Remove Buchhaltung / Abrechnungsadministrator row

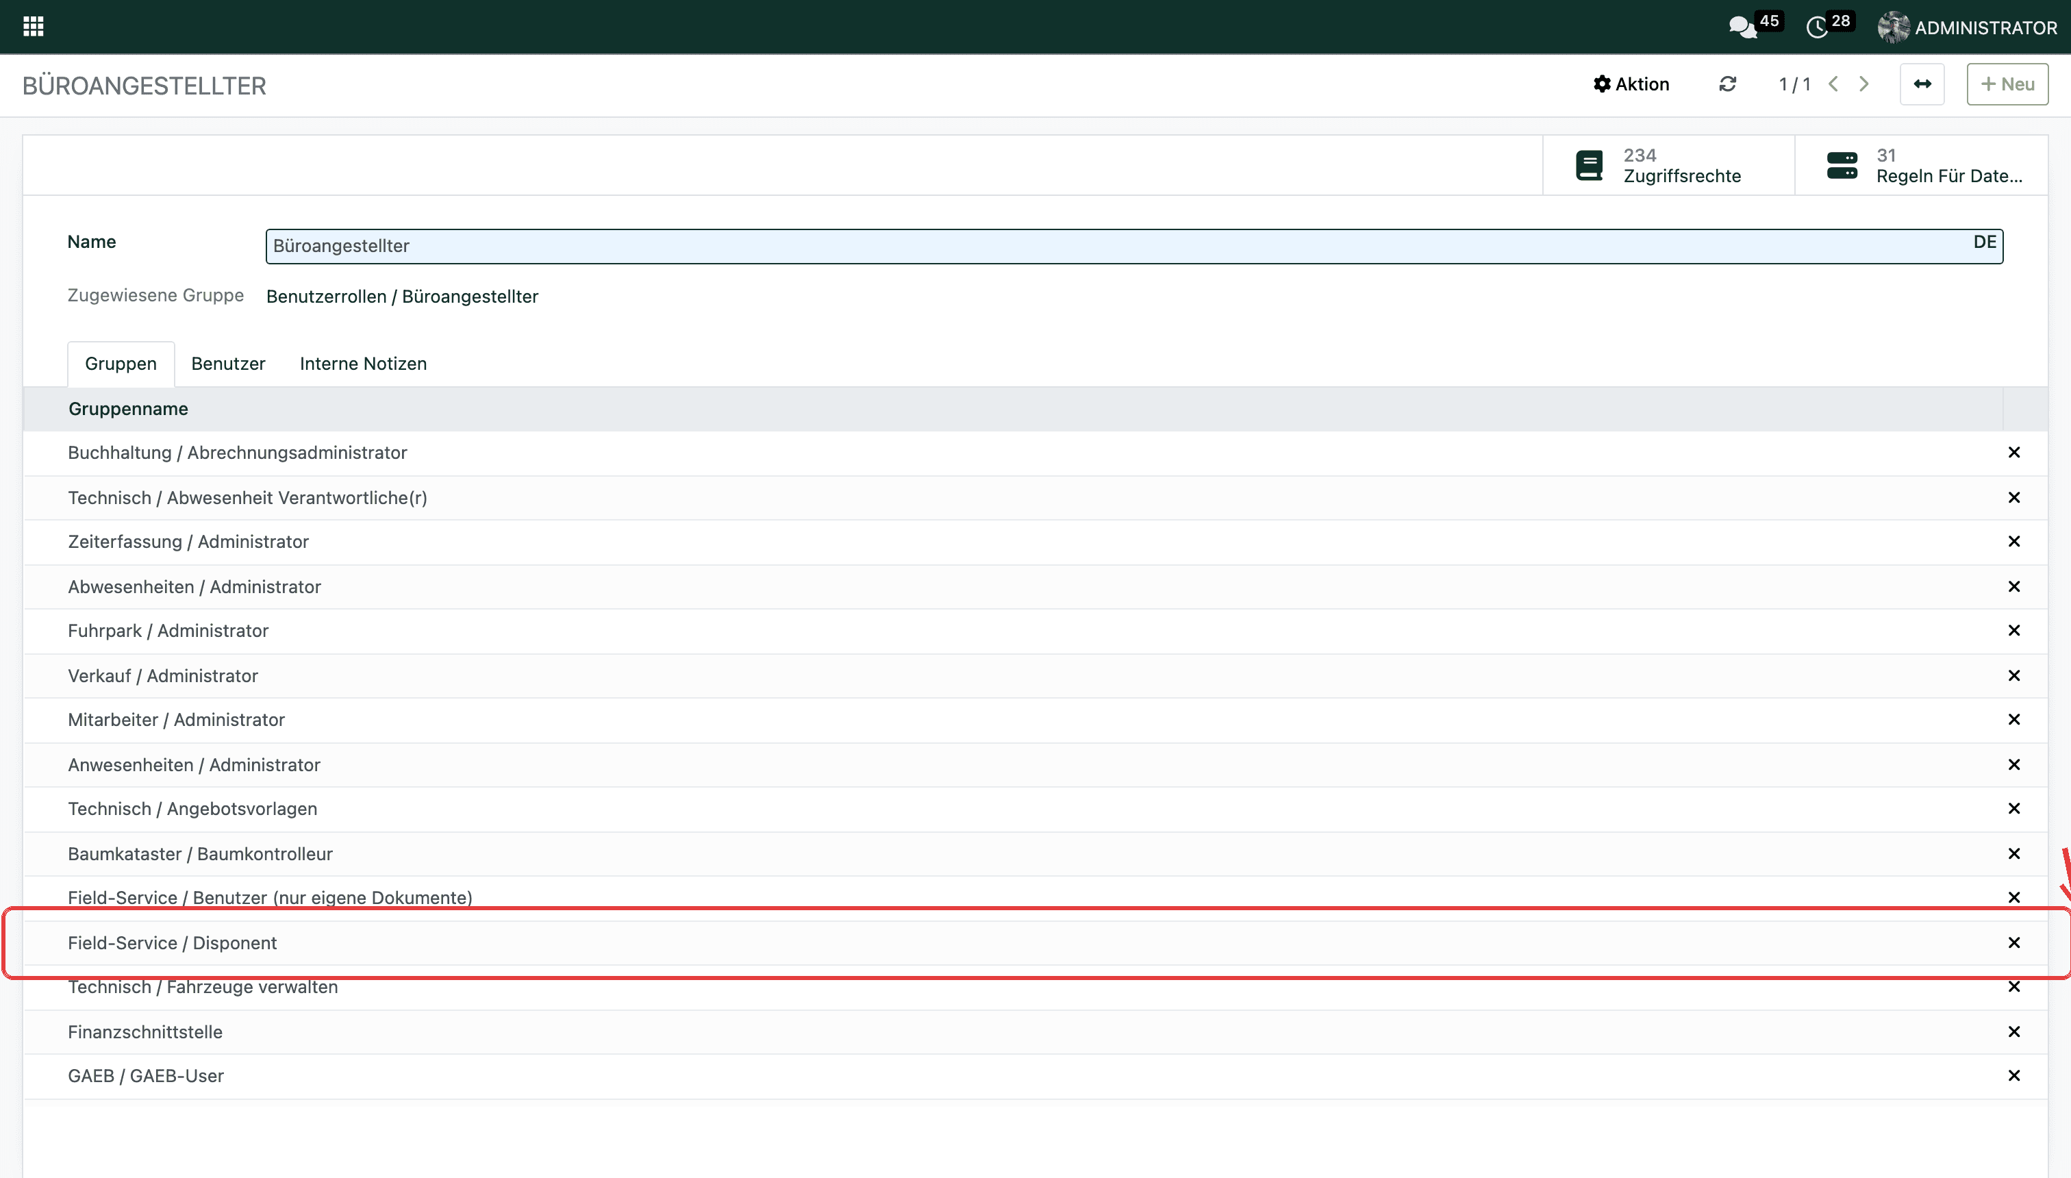(x=2013, y=452)
